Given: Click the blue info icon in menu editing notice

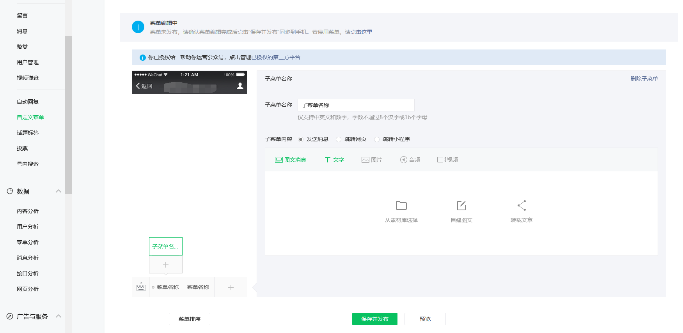Looking at the screenshot, I should point(138,27).
